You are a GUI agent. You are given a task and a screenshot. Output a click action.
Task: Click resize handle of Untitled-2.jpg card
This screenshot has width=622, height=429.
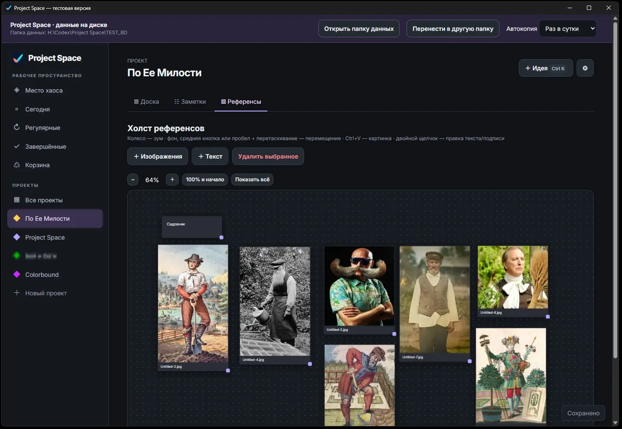coord(228,370)
